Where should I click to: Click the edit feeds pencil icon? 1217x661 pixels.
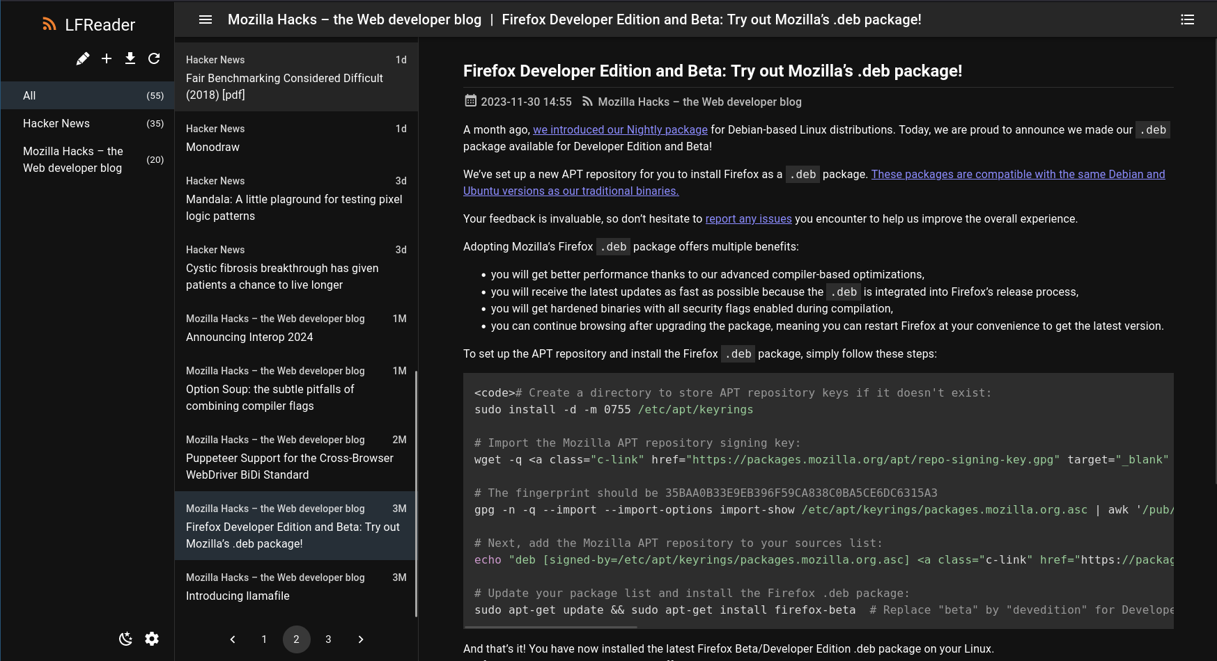[83, 58]
